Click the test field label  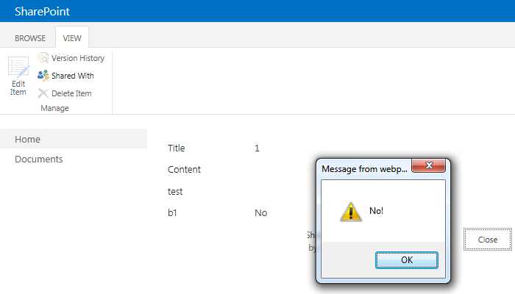(x=175, y=192)
